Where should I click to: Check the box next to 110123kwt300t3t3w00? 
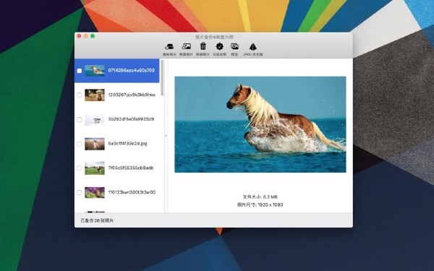(x=79, y=192)
